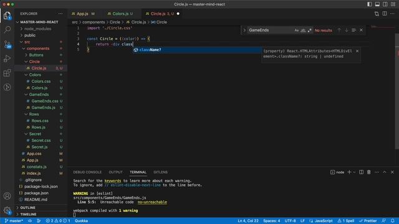
Task: Open the no-unreachable link in terminal
Action: pyautogui.click(x=152, y=202)
